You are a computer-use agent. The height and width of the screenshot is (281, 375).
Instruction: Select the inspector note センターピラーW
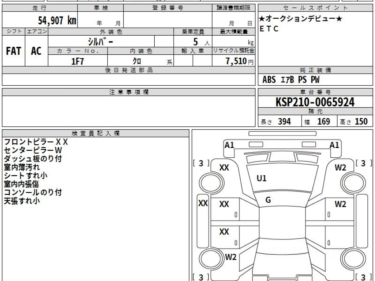click(x=33, y=150)
